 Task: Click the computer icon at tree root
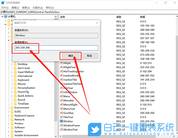[x=6, y=17]
